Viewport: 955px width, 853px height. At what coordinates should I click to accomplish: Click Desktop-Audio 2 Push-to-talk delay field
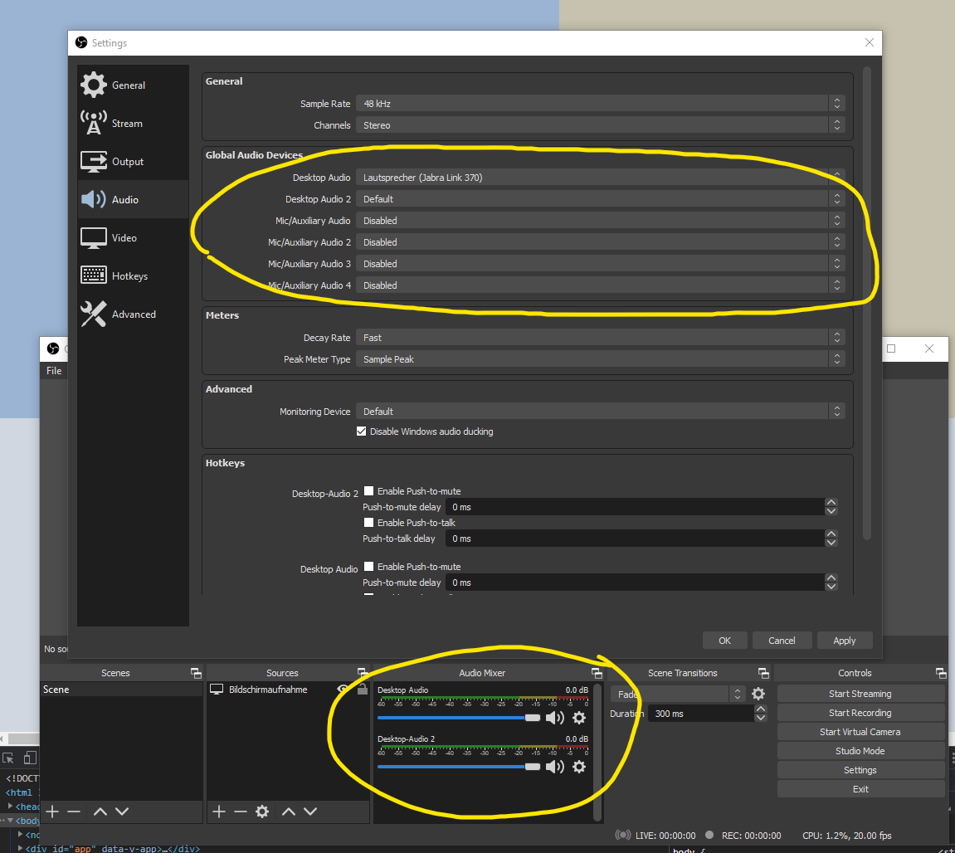click(x=636, y=539)
